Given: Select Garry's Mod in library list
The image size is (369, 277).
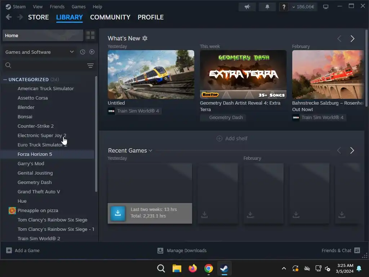Looking at the screenshot, I should pos(31,164).
